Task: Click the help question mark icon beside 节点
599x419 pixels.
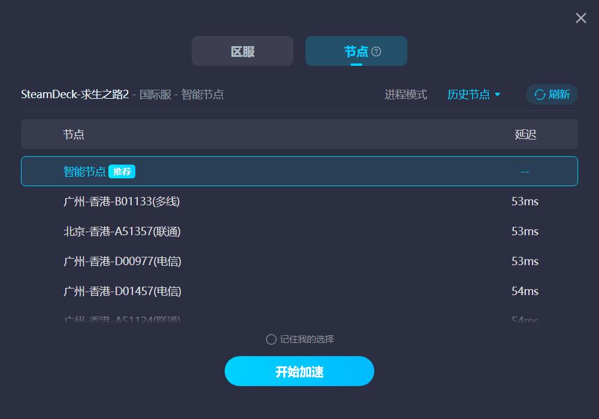Action: click(x=376, y=51)
